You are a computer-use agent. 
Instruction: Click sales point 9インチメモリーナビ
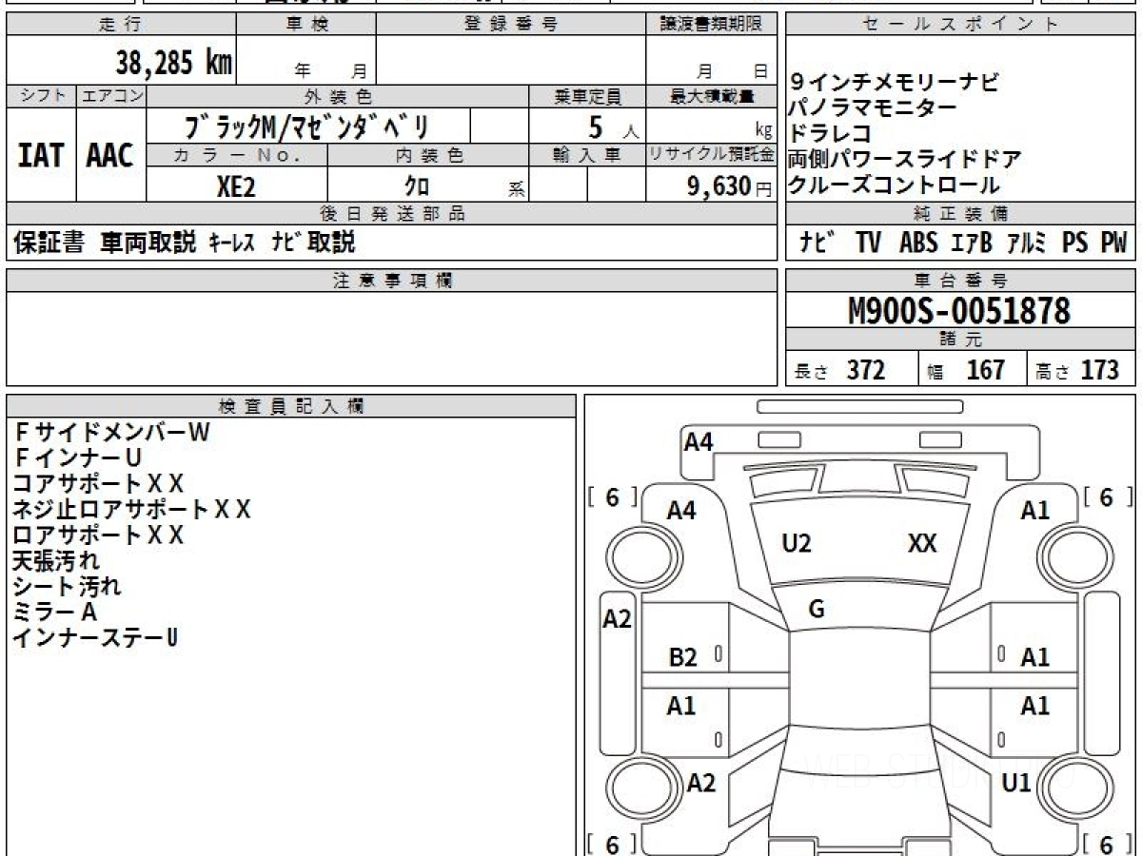click(x=895, y=83)
